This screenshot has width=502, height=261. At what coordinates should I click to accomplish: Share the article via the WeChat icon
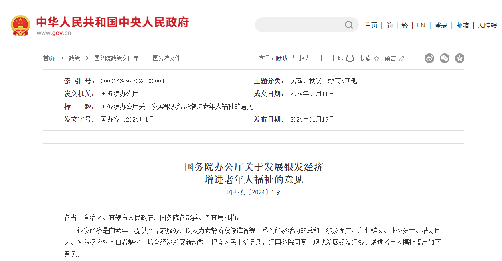445,58
